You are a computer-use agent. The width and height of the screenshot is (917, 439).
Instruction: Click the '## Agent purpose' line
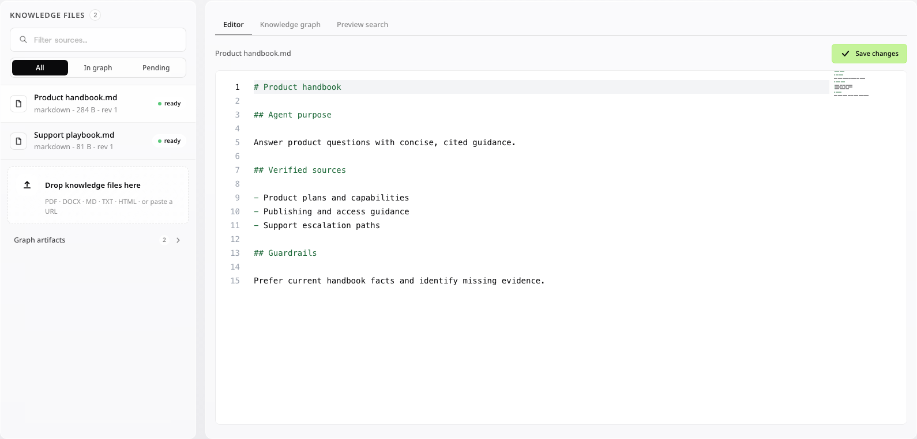tap(292, 115)
